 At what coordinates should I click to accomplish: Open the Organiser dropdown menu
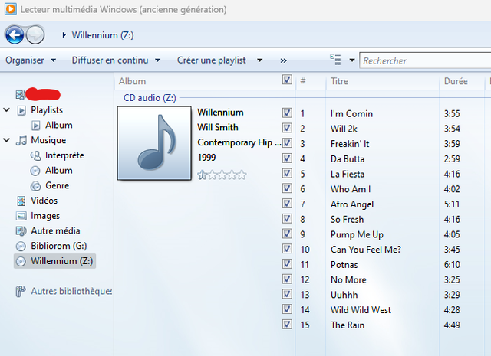tap(31, 60)
